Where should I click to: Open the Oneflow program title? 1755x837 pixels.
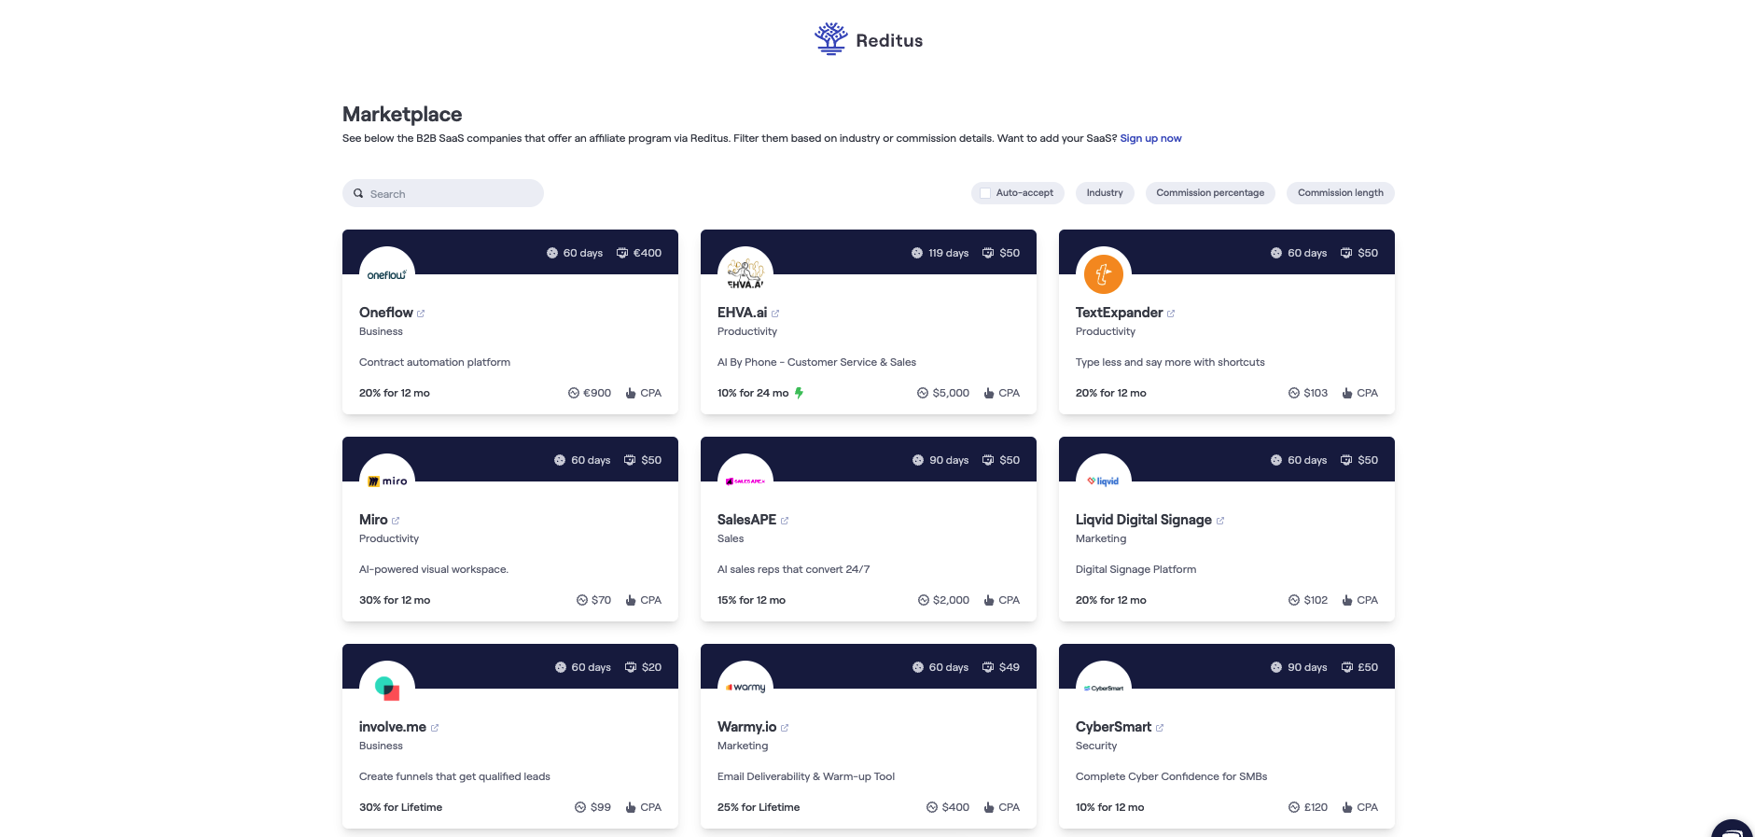pyautogui.click(x=386, y=313)
